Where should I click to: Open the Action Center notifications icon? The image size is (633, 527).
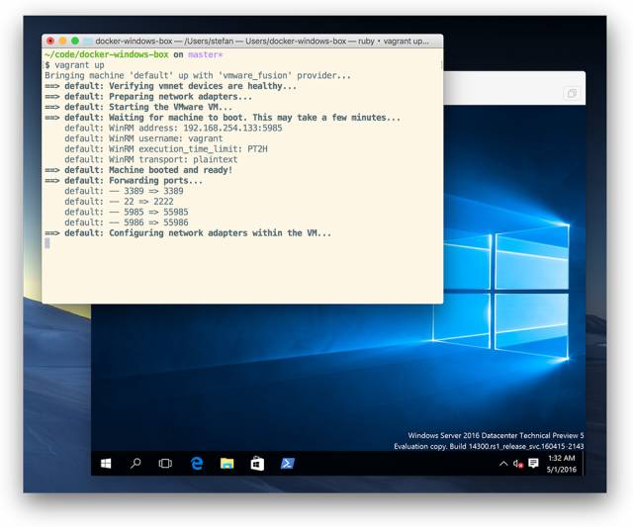tap(533, 464)
